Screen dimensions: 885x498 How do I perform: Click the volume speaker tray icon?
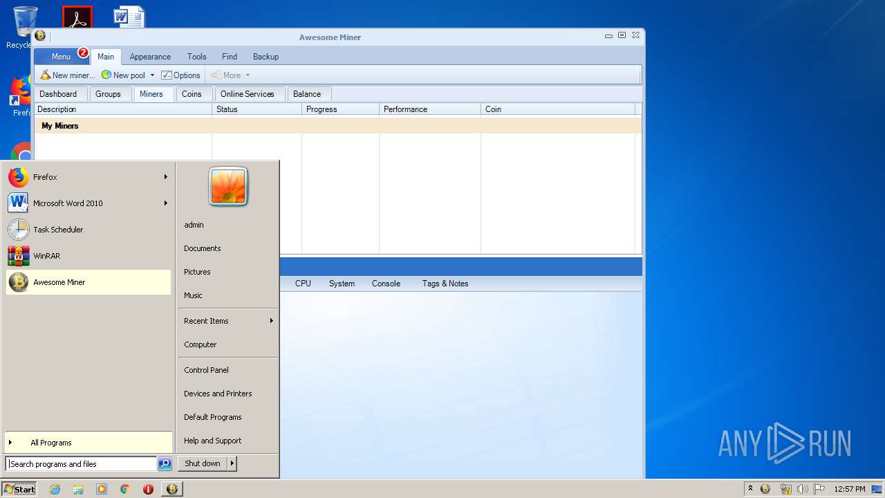(802, 489)
